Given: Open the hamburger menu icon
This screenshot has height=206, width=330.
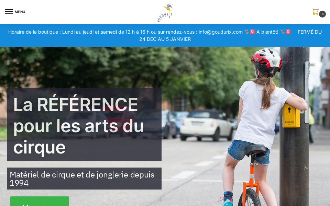Looking at the screenshot, I should (x=9, y=12).
